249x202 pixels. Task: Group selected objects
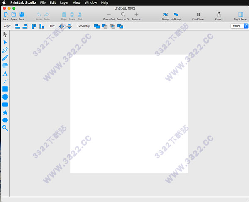165,16
